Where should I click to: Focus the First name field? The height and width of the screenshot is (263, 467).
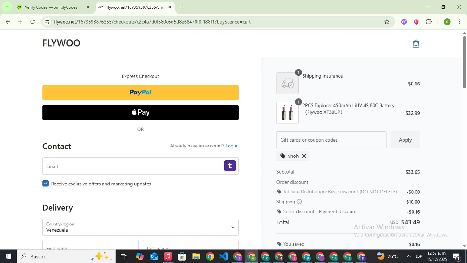point(90,245)
